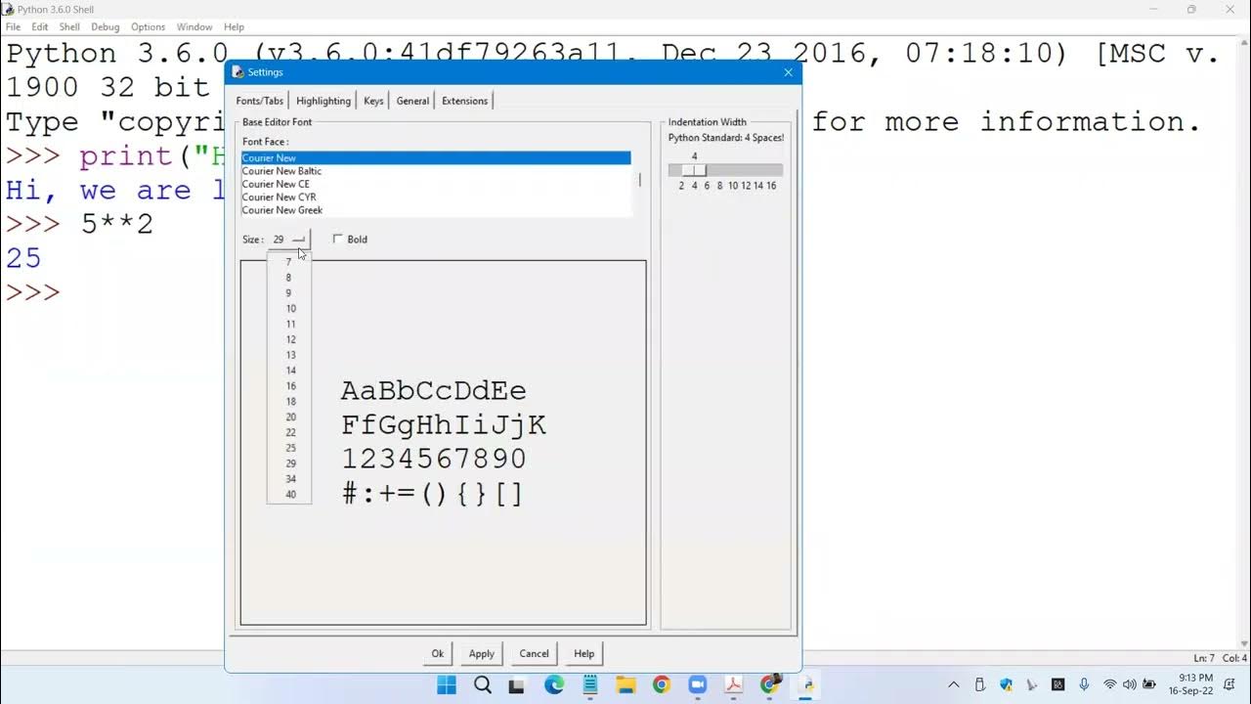The image size is (1251, 704).
Task: Open the Zoom app on the taskbar
Action: pos(698,684)
